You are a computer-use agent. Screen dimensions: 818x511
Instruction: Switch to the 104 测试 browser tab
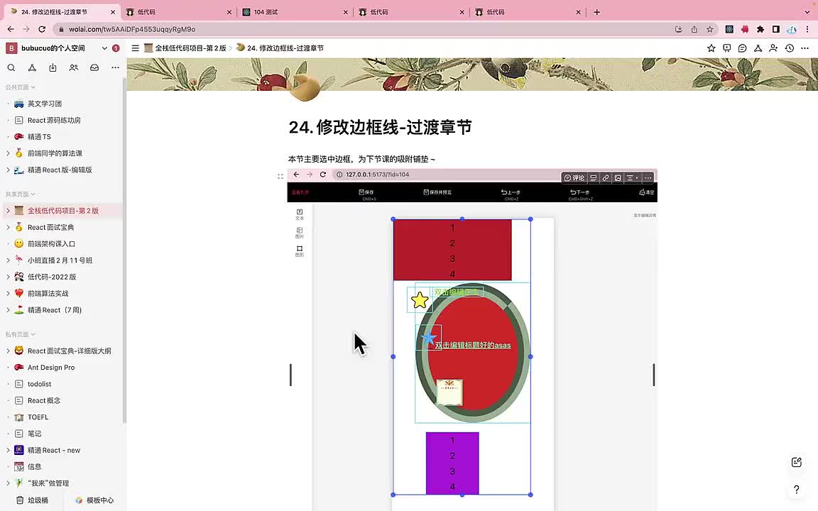[x=295, y=12]
